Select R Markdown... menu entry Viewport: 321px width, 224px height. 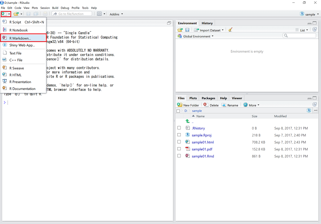click(x=23, y=38)
